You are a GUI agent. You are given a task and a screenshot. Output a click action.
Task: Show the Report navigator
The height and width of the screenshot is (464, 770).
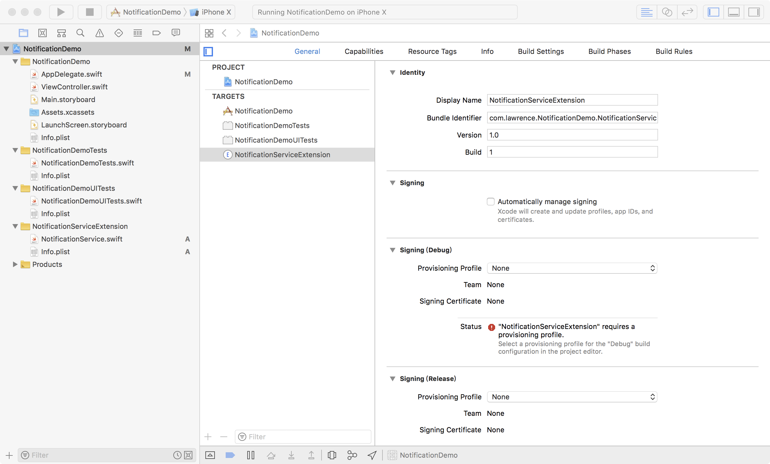pyautogui.click(x=176, y=33)
